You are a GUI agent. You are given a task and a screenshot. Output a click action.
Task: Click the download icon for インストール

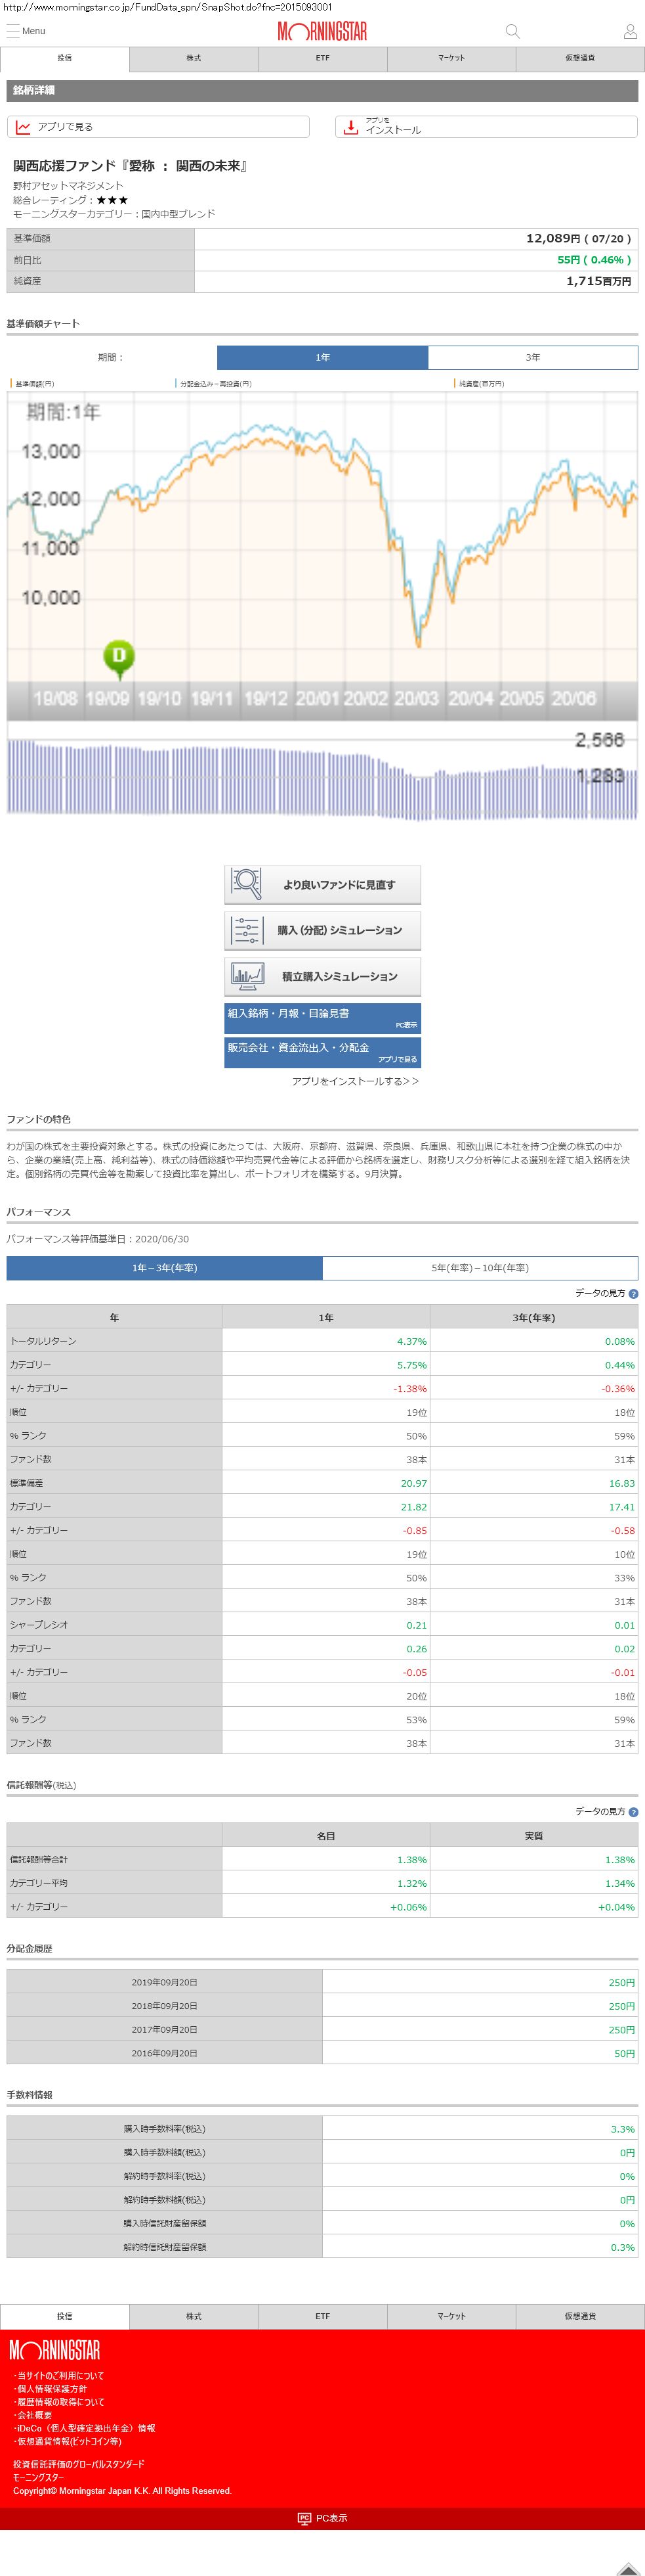pos(350,127)
